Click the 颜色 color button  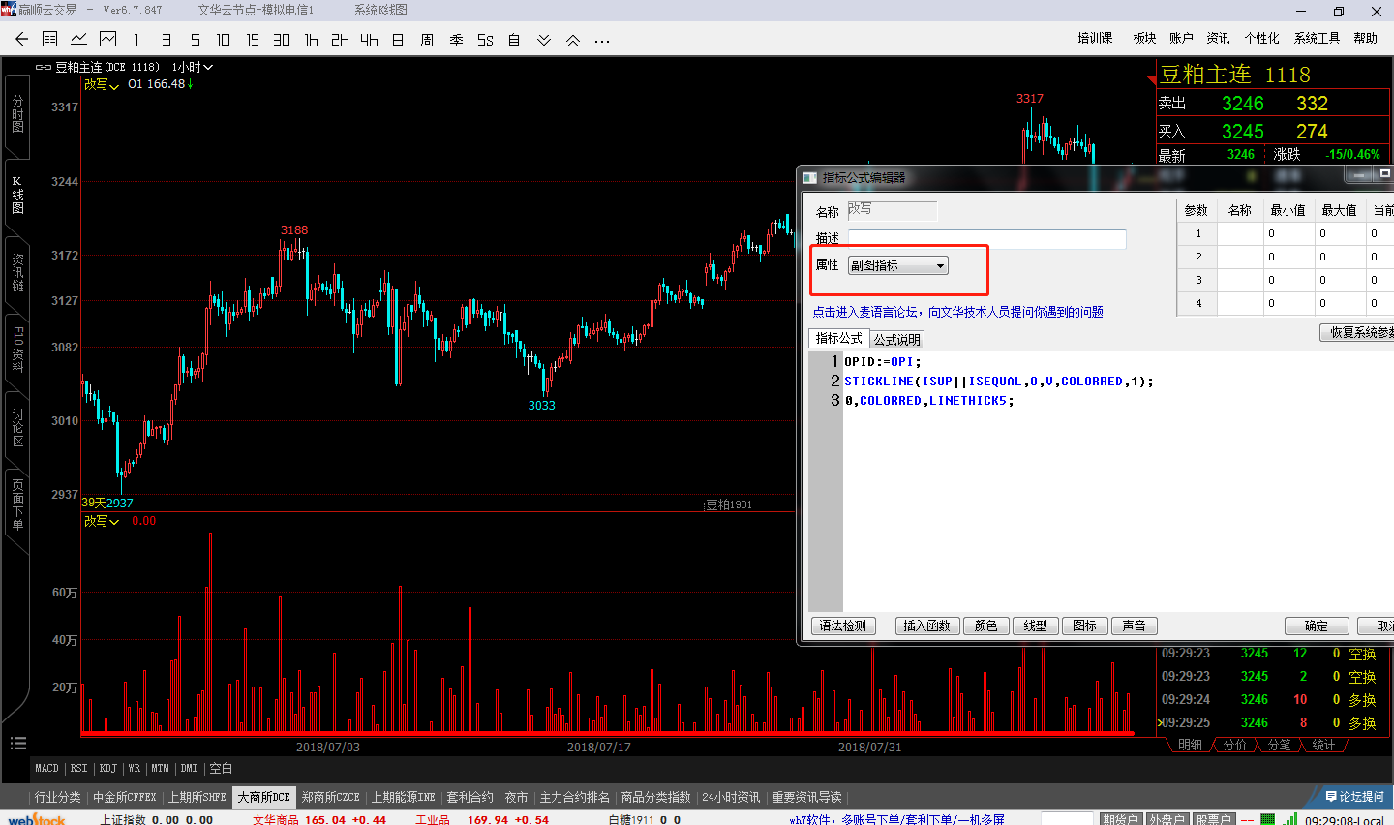point(986,626)
